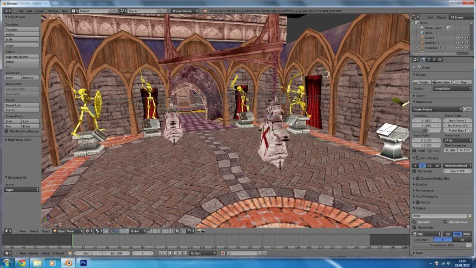Click the Animation render button
476x268 pixels.
click(x=442, y=82)
